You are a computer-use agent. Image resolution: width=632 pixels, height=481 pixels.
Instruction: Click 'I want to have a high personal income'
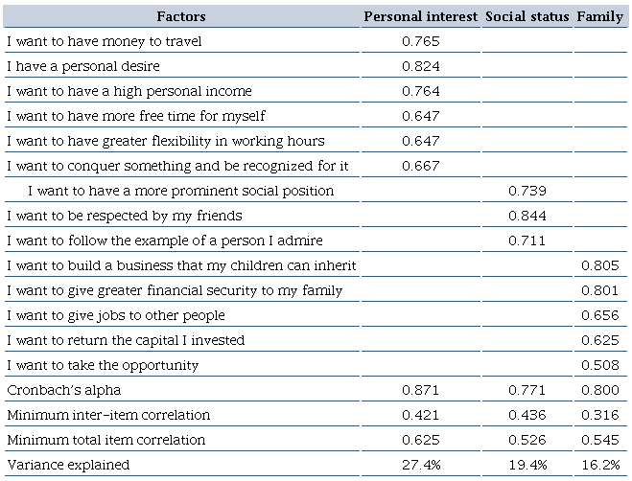(x=129, y=91)
